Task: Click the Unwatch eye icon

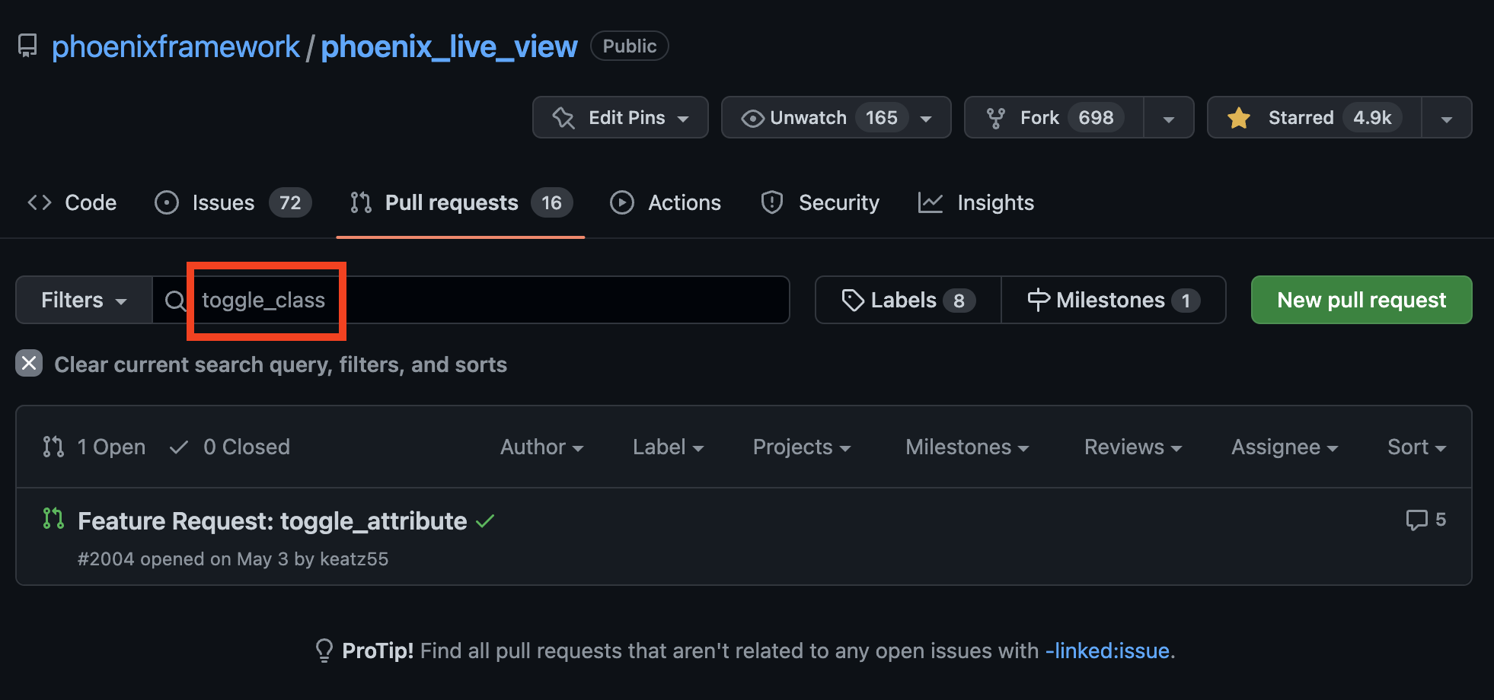Action: click(752, 118)
